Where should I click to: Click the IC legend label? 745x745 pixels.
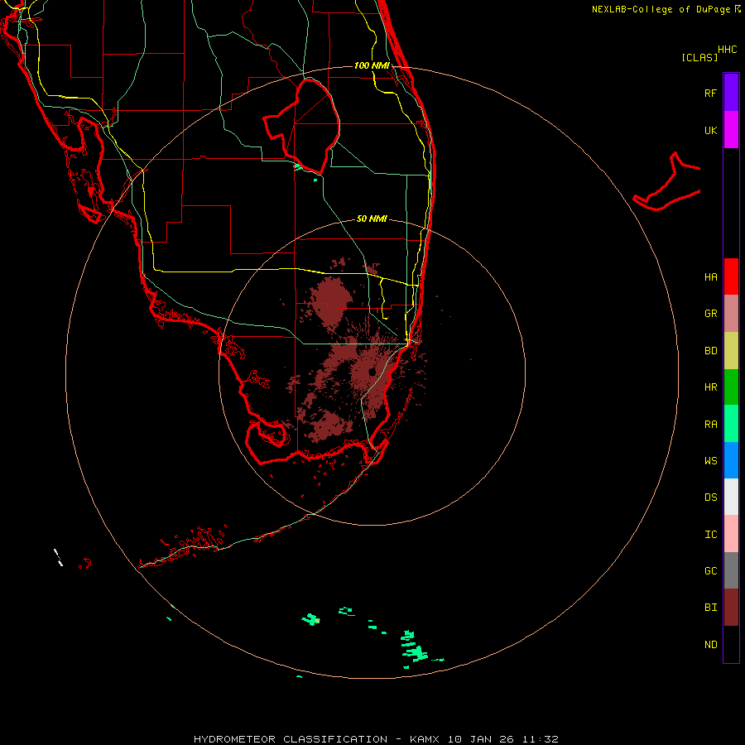(710, 534)
